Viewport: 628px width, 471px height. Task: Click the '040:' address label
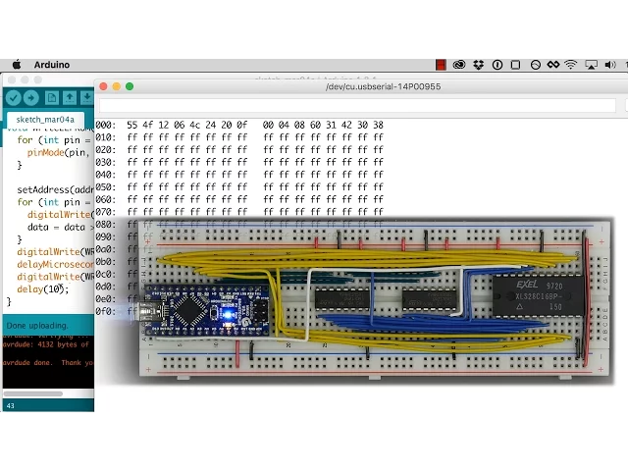click(x=106, y=175)
